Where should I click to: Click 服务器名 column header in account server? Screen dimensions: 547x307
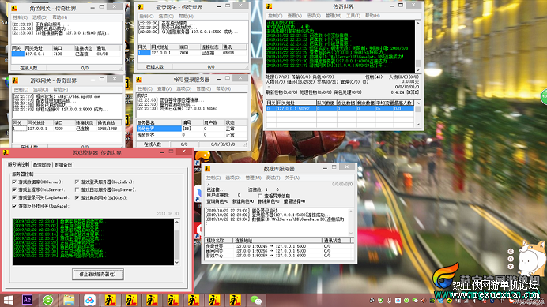(x=159, y=122)
